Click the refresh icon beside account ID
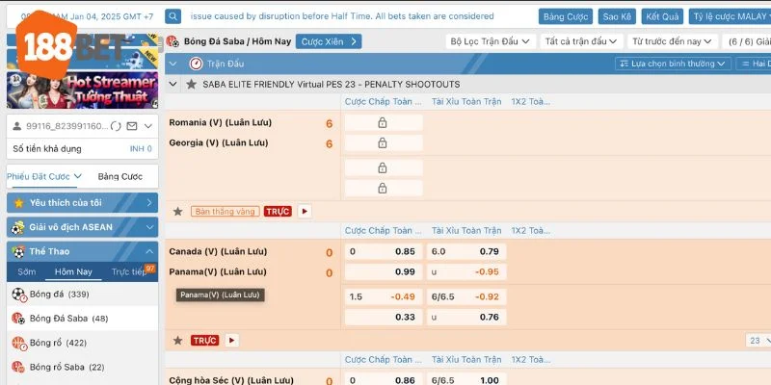 click(117, 126)
